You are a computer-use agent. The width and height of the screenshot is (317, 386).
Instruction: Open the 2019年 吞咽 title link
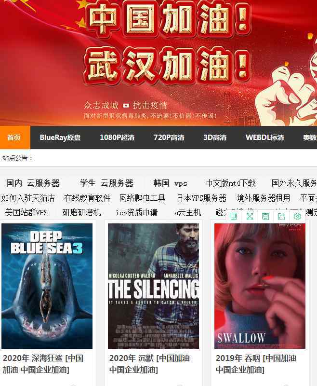(256, 364)
